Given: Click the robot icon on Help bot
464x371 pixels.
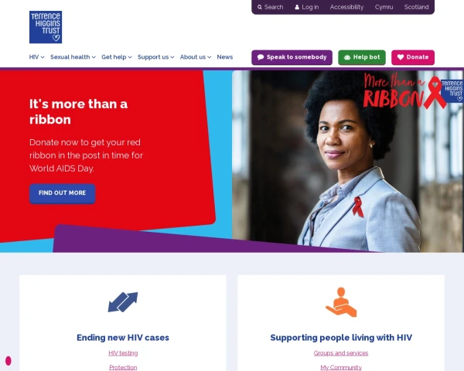Looking at the screenshot, I should [347, 57].
